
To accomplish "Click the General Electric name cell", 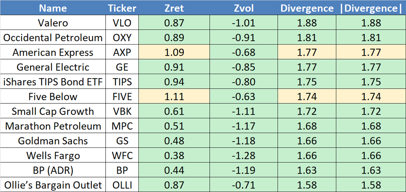I will (x=53, y=67).
